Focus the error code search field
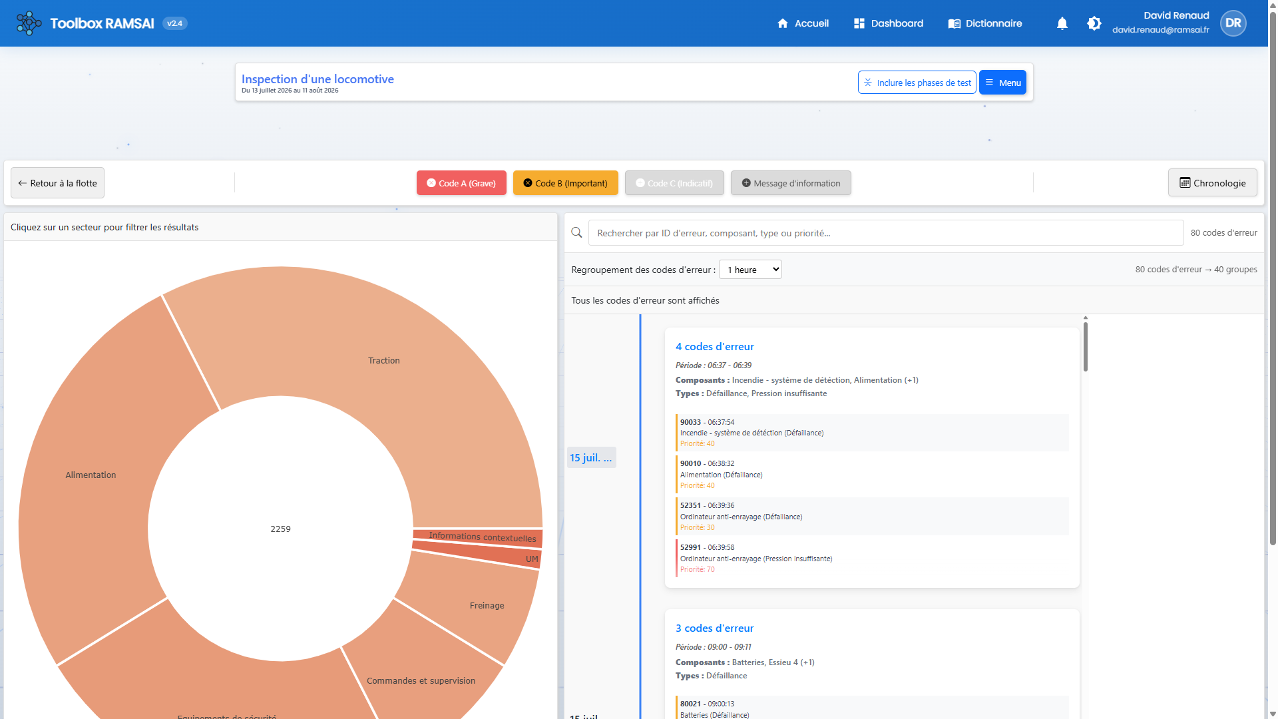The image size is (1278, 719). point(885,233)
